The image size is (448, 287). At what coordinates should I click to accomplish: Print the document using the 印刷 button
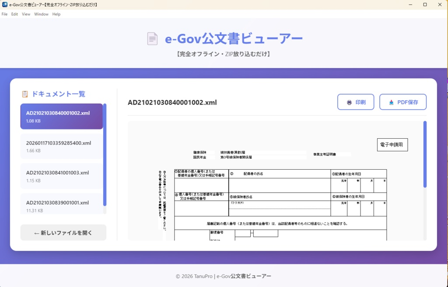pyautogui.click(x=356, y=102)
